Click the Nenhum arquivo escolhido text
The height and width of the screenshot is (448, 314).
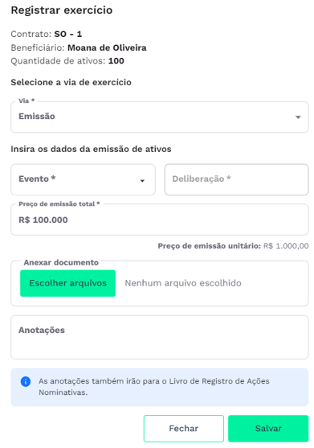tap(183, 283)
